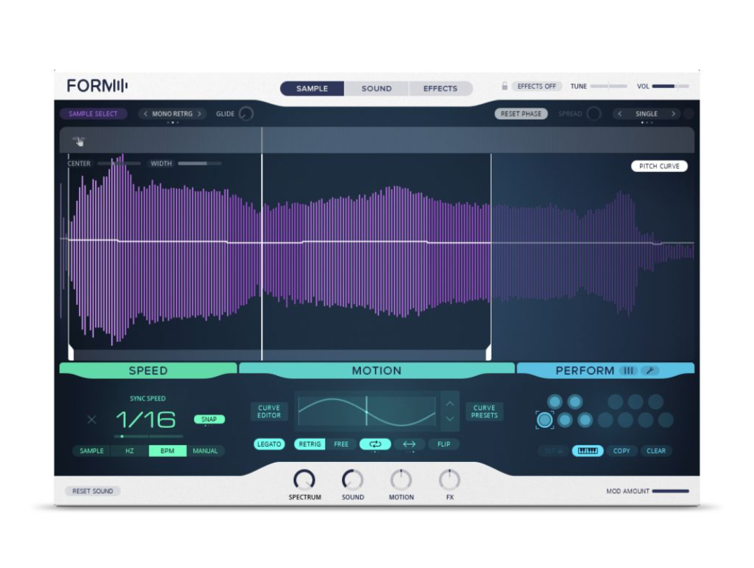Click the FX macro knob

[x=449, y=480]
